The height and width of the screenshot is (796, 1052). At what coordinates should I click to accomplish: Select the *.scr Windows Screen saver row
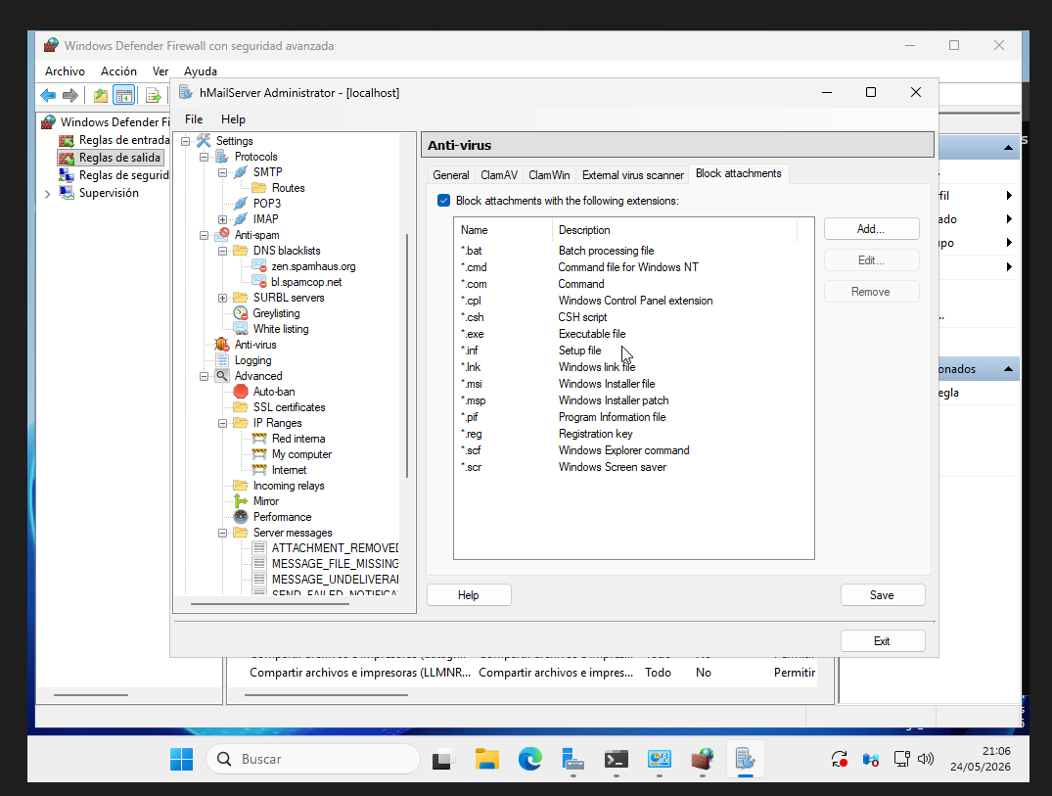pyautogui.click(x=633, y=467)
